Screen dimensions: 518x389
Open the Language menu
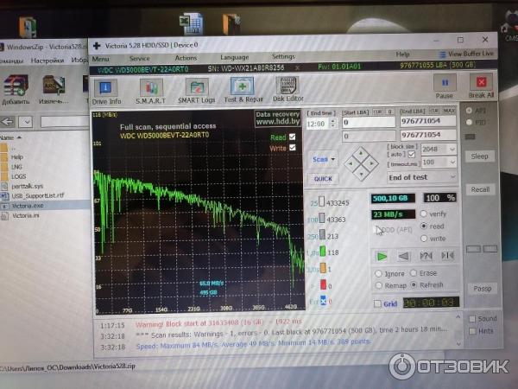(x=234, y=57)
